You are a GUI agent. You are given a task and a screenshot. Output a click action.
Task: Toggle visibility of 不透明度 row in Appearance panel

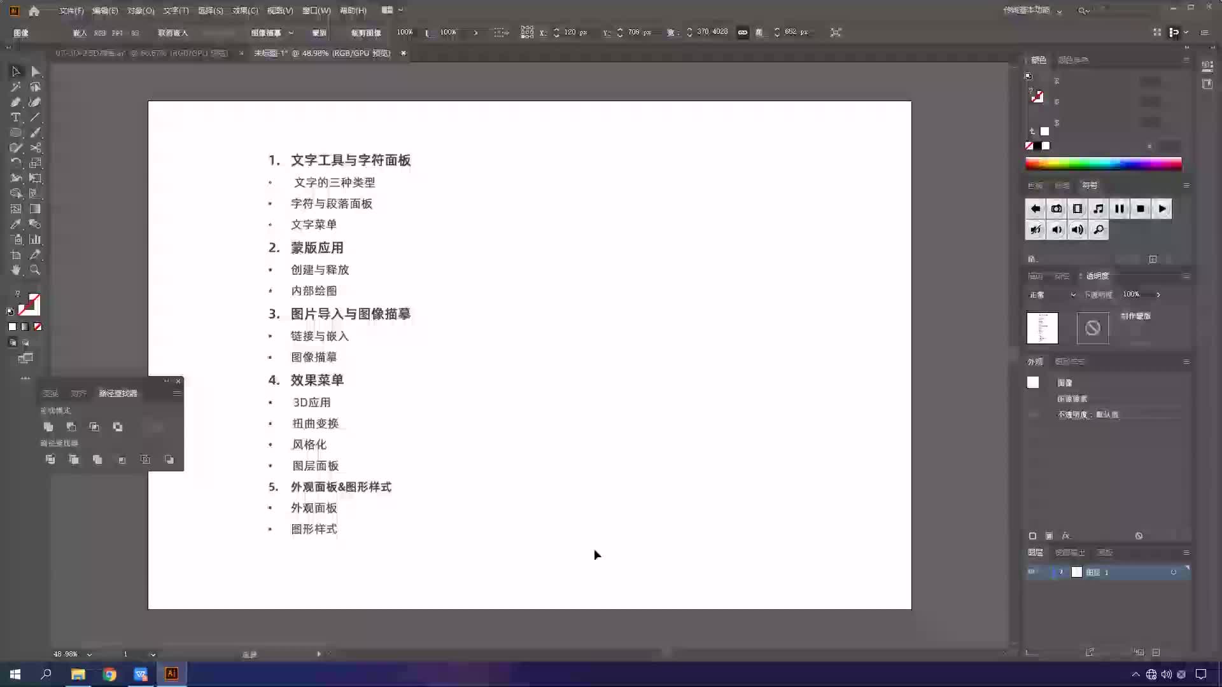click(1032, 415)
